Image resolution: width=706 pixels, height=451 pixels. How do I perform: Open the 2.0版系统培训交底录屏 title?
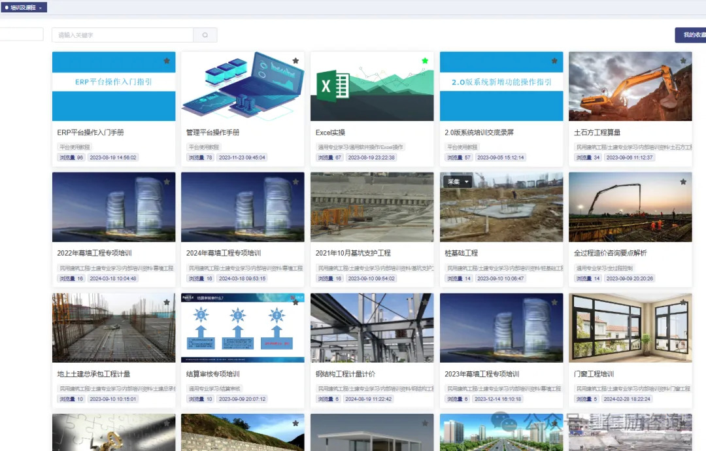479,133
